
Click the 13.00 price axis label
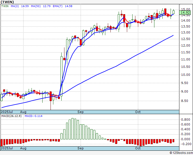186,32
